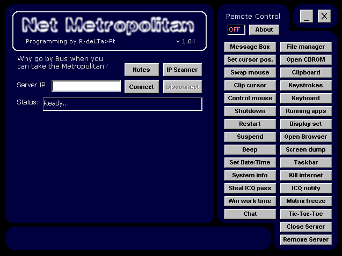This screenshot has height=256, width=342.
Task: Start the Chat function
Action: pos(250,214)
